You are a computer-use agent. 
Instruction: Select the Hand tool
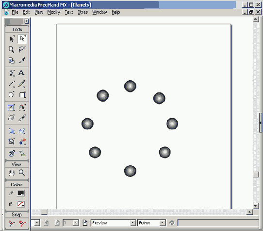pyautogui.click(x=12, y=173)
